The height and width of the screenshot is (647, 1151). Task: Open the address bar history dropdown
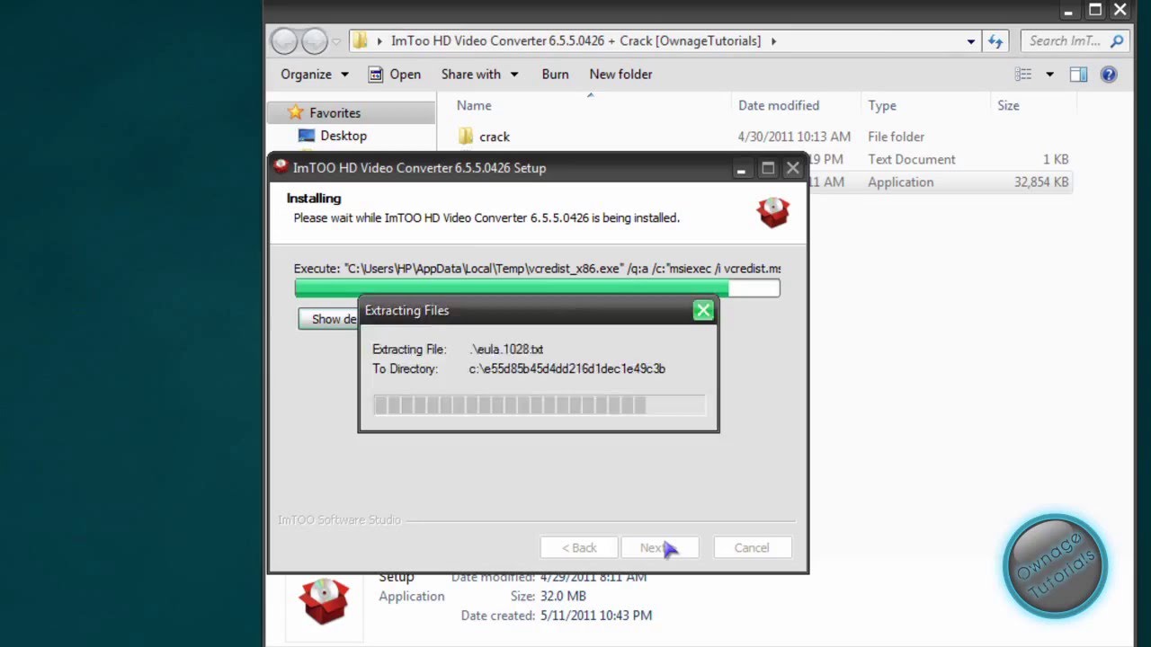pyautogui.click(x=970, y=41)
